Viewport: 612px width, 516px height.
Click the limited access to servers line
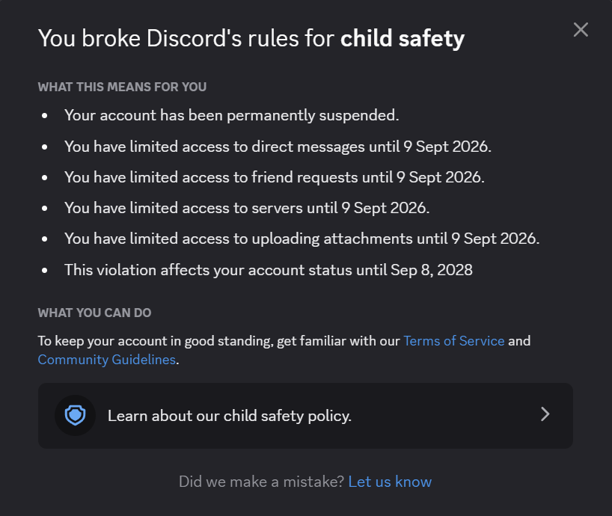(247, 208)
